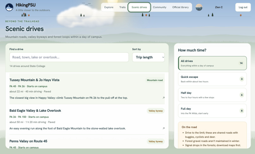
Task: Click the HikingPSU site title
Action: 26,5
